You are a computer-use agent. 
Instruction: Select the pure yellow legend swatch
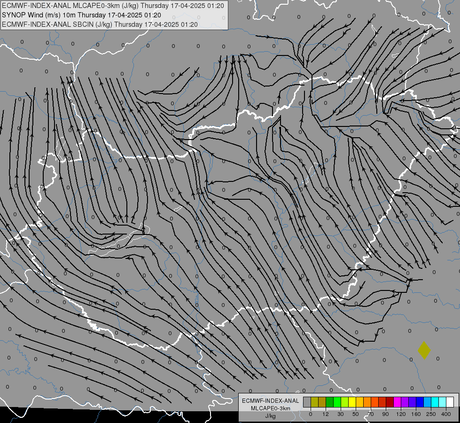[352, 402]
